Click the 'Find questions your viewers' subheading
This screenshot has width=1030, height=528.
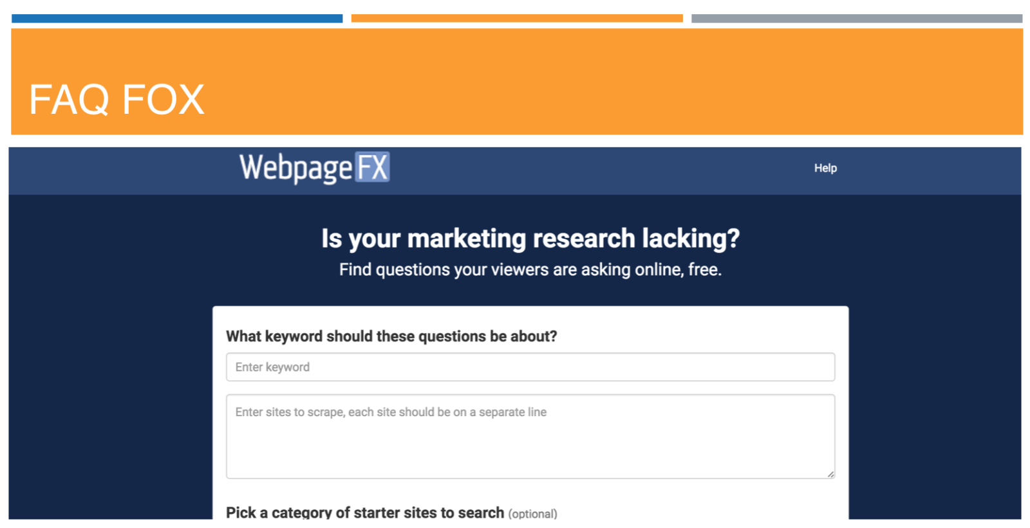tap(530, 269)
